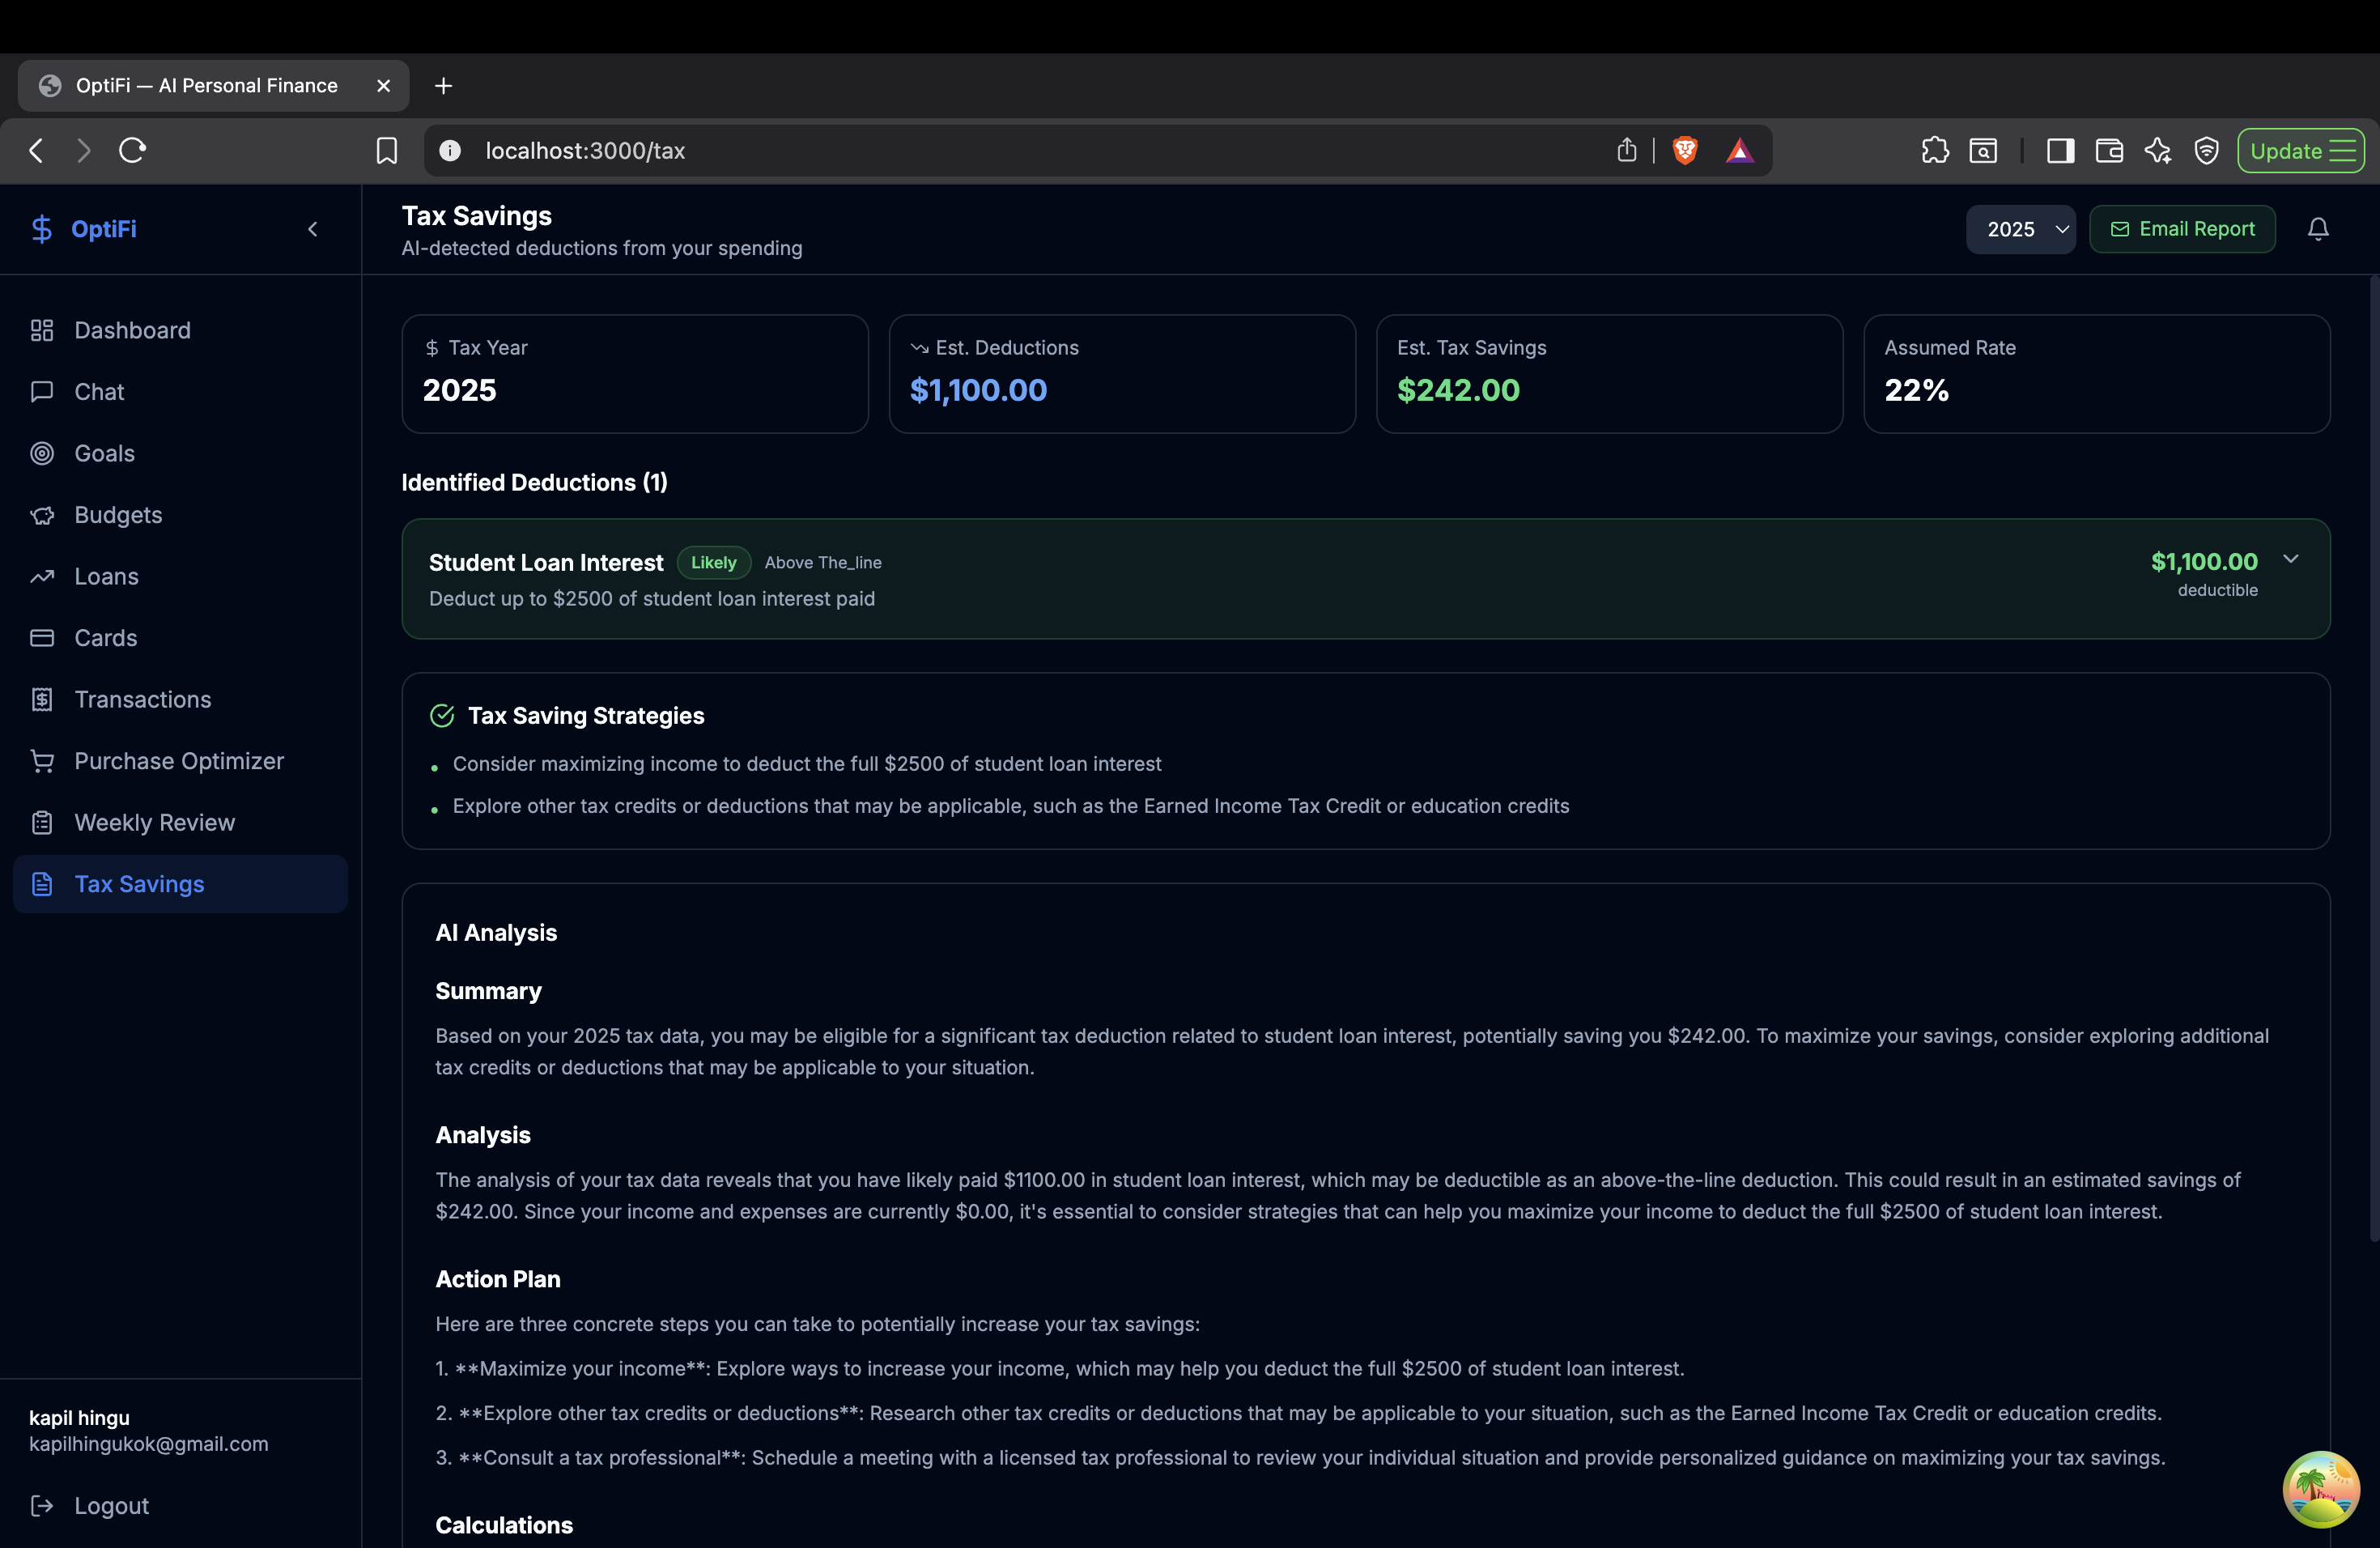
Task: Collapse the OptiFi sidebar
Action: click(313, 229)
